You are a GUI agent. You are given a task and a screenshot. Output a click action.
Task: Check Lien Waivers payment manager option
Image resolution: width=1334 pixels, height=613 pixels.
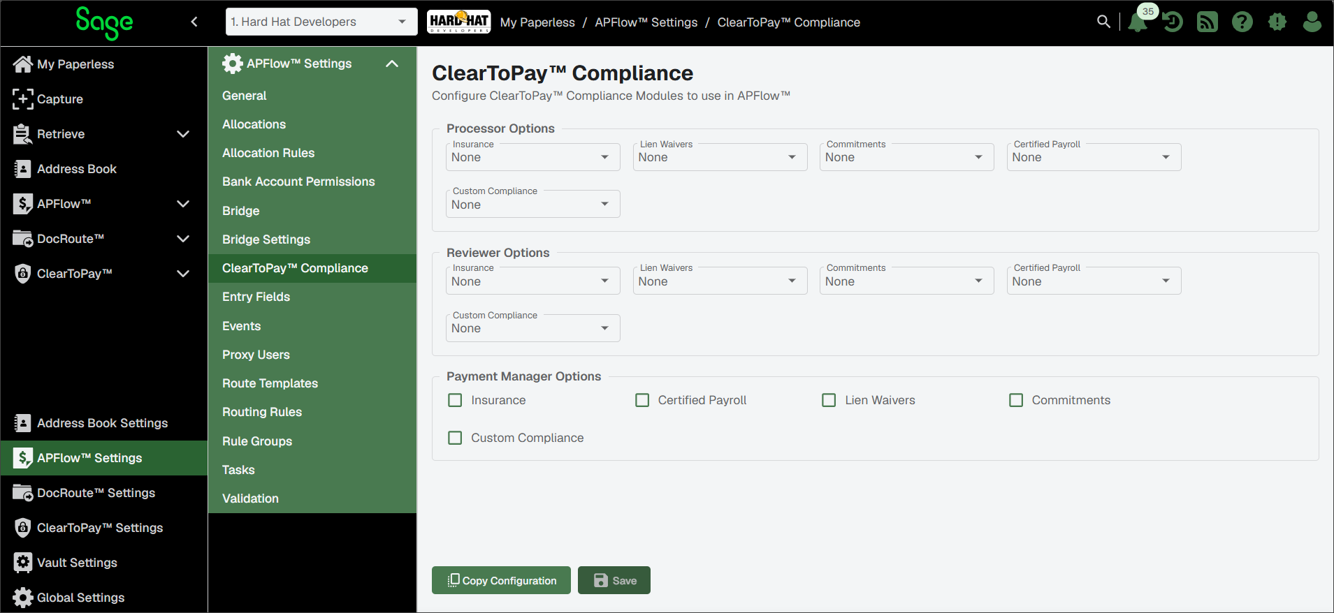tap(829, 400)
